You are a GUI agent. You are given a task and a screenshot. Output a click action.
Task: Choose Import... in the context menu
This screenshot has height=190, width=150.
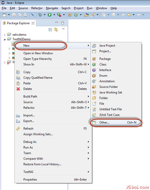pos(53,115)
